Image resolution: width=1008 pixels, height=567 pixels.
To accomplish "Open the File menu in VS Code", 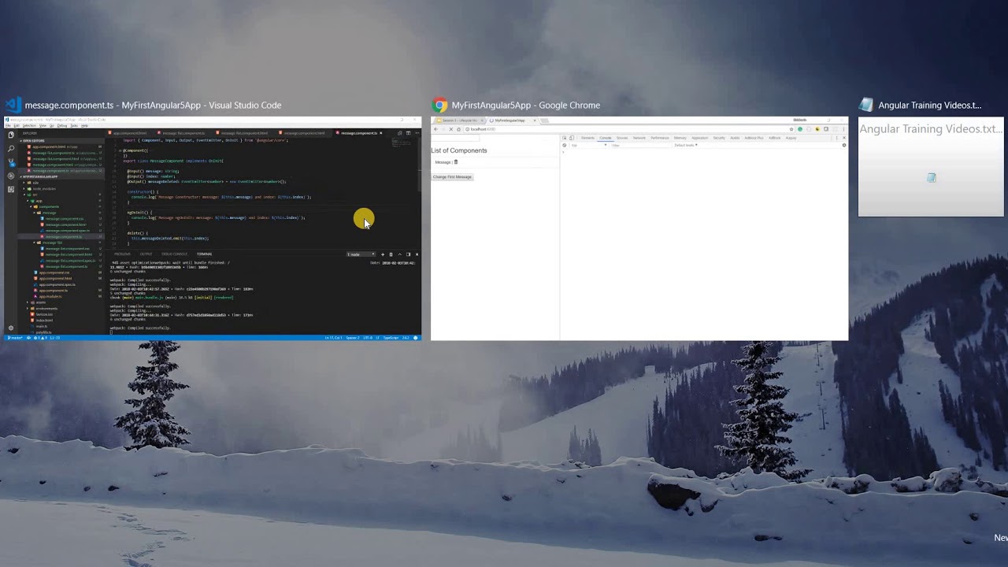I will 8,125.
